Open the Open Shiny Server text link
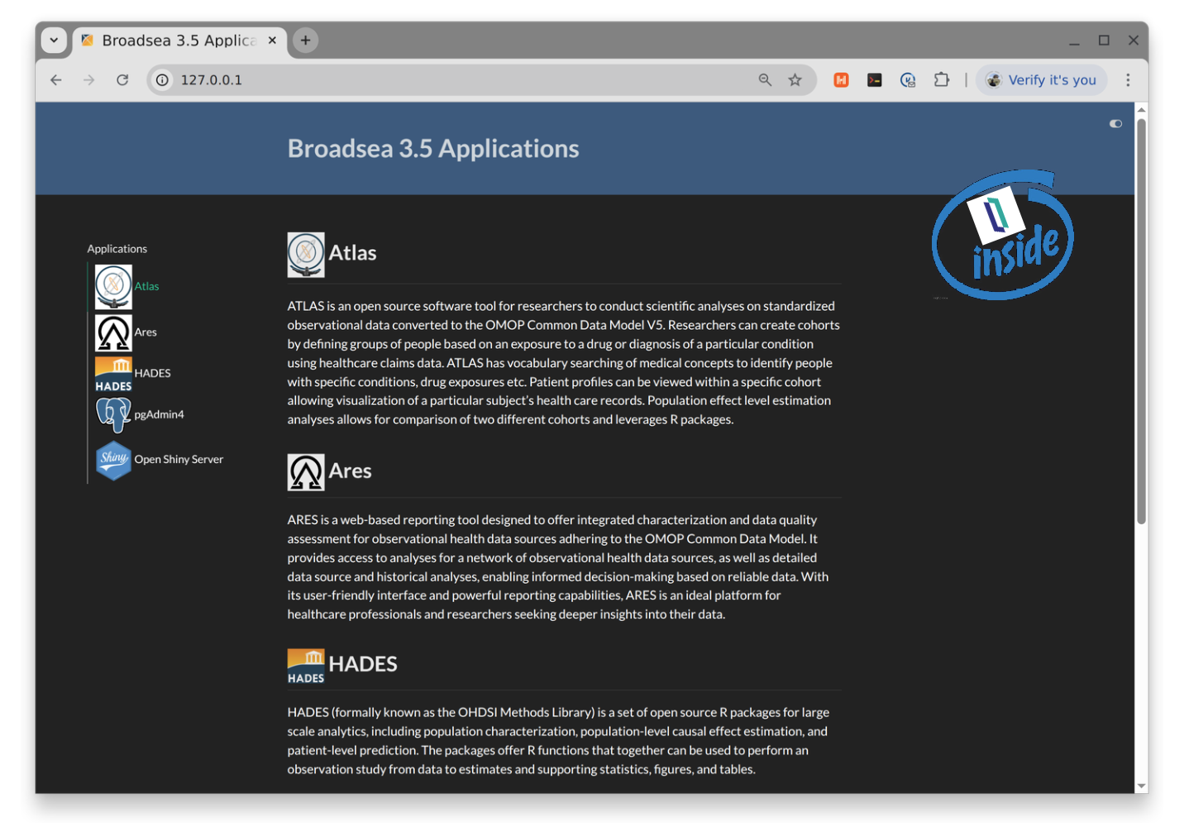Viewport: 1189px width, 827px height. pyautogui.click(x=179, y=460)
